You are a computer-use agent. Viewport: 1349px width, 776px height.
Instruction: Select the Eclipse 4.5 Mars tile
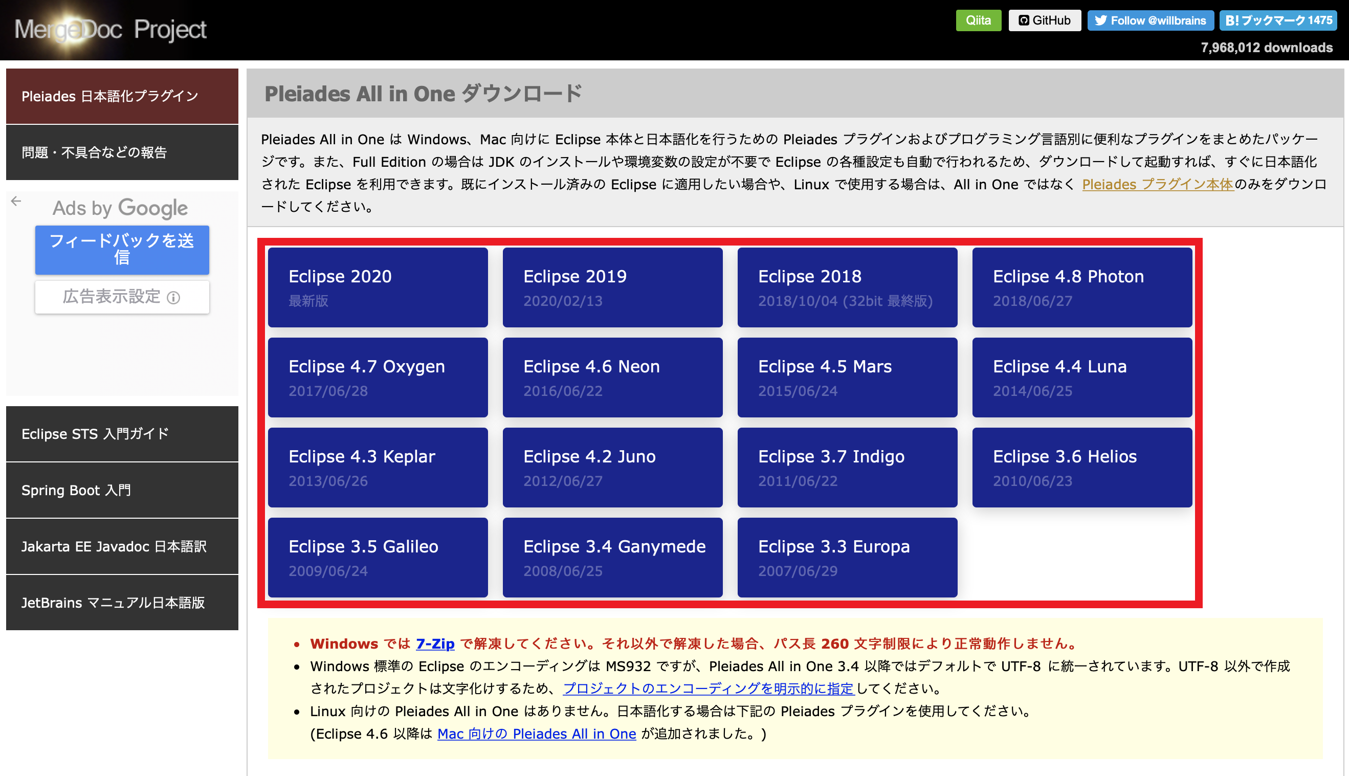(x=848, y=378)
